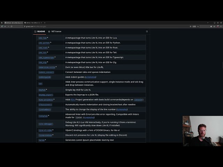Viewport: 223px width, 167px height.
Task: Open the lite-xl-vibe plugin link
Action: pyautogui.click(x=45, y=130)
